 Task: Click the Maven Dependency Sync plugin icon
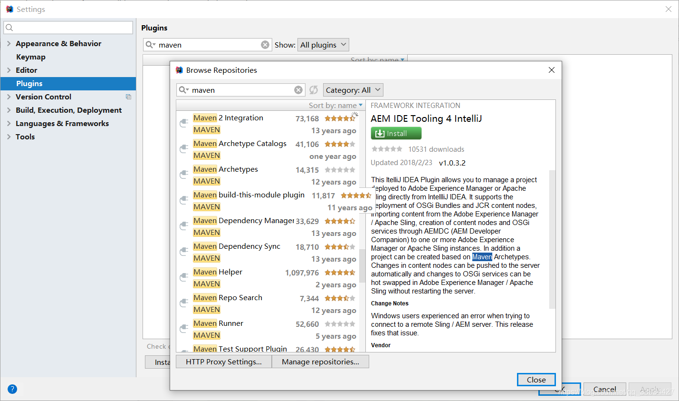coord(184,252)
